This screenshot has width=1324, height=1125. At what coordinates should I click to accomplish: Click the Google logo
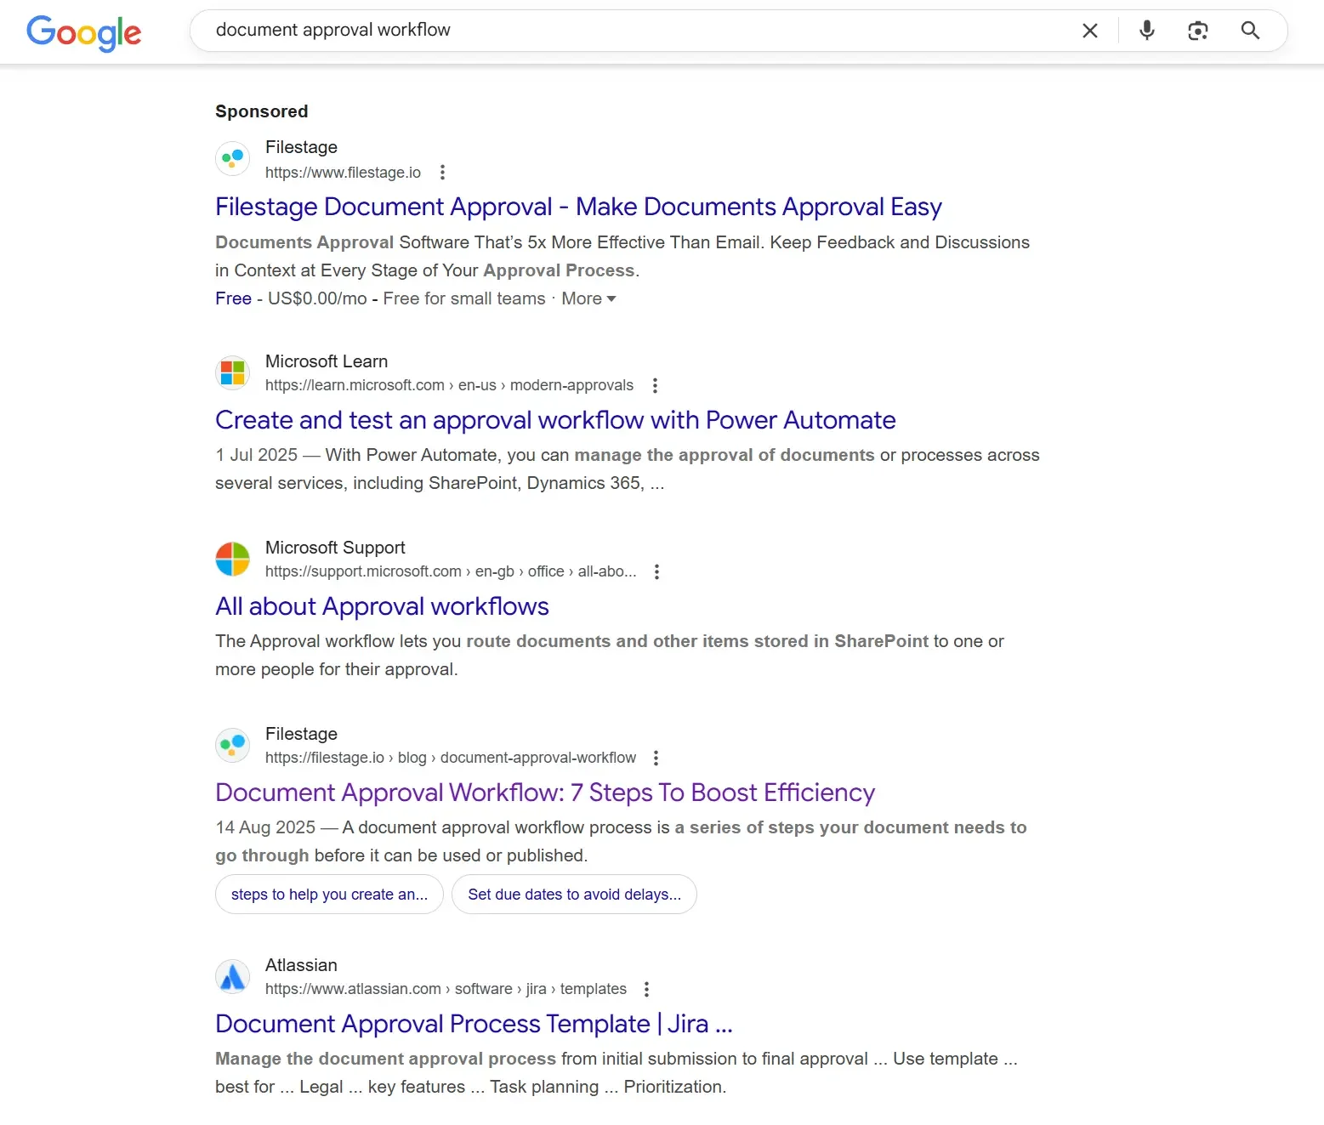[x=84, y=32]
